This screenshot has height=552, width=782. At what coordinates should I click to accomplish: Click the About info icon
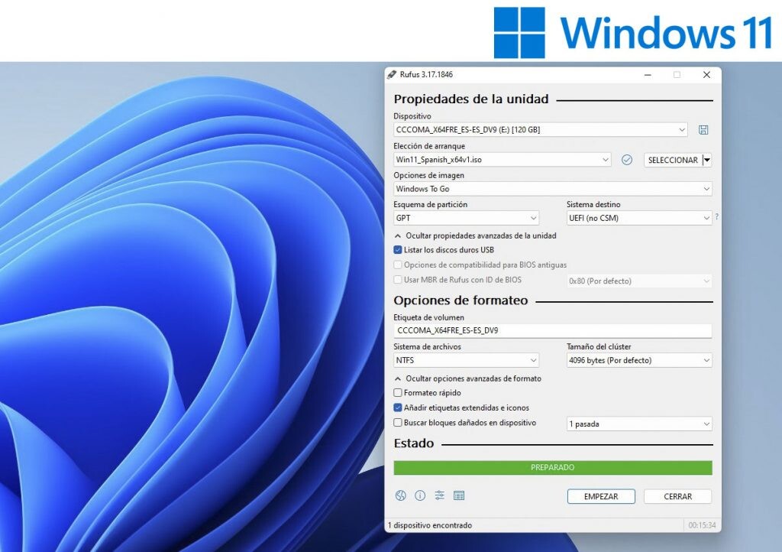(420, 495)
